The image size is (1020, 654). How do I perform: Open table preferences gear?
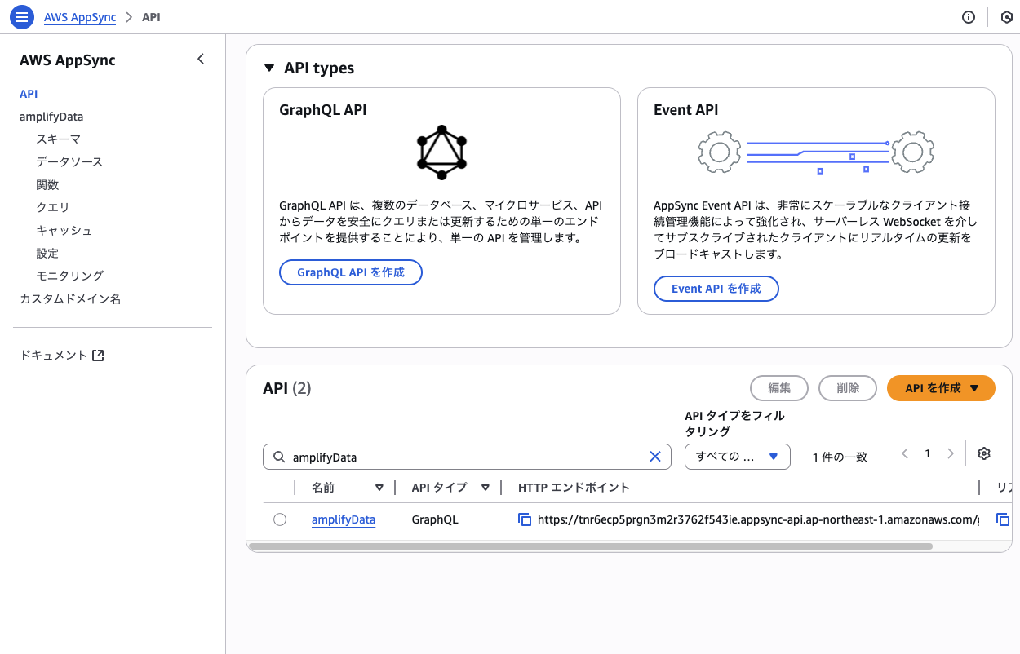[x=984, y=454]
